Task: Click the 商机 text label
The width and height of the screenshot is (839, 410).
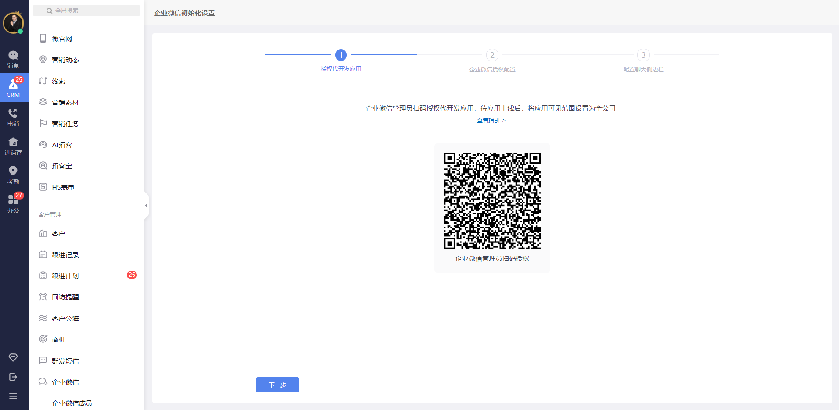Action: coord(58,339)
